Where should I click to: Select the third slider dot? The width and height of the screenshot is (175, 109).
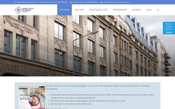click(x=89, y=72)
